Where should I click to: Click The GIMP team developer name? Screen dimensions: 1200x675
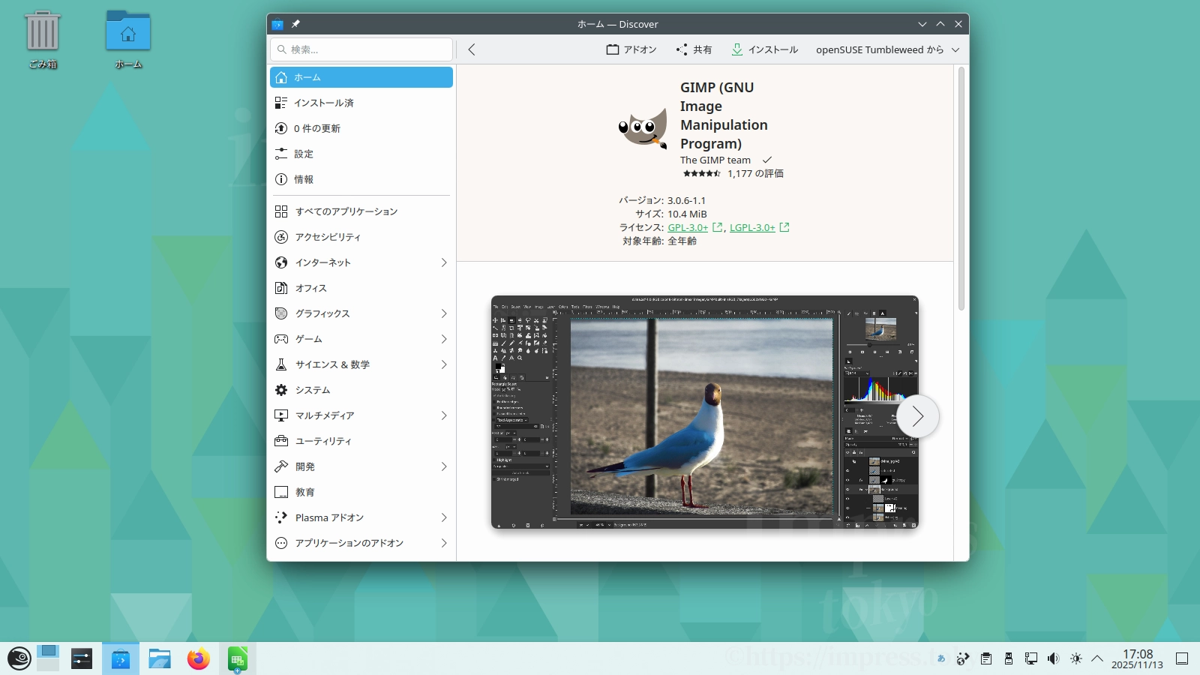[x=715, y=160]
